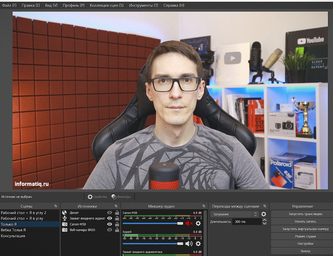Select scene Вебка Толья Я
This screenshot has width=333, height=256.
(x=30, y=230)
